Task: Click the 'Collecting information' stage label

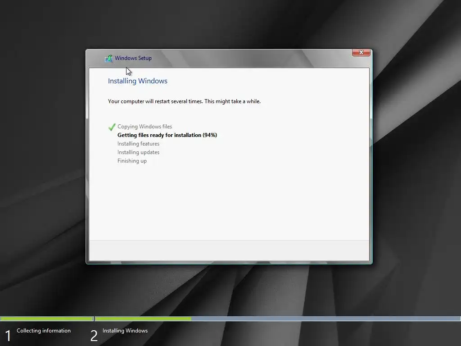Action: [44, 330]
